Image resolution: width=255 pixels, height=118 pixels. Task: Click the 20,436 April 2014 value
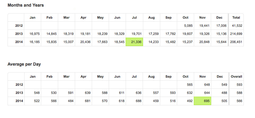(85, 42)
